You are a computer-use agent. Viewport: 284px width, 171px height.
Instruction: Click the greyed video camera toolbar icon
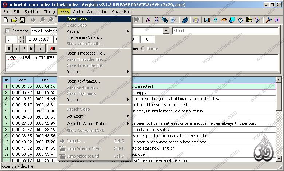[137, 20]
